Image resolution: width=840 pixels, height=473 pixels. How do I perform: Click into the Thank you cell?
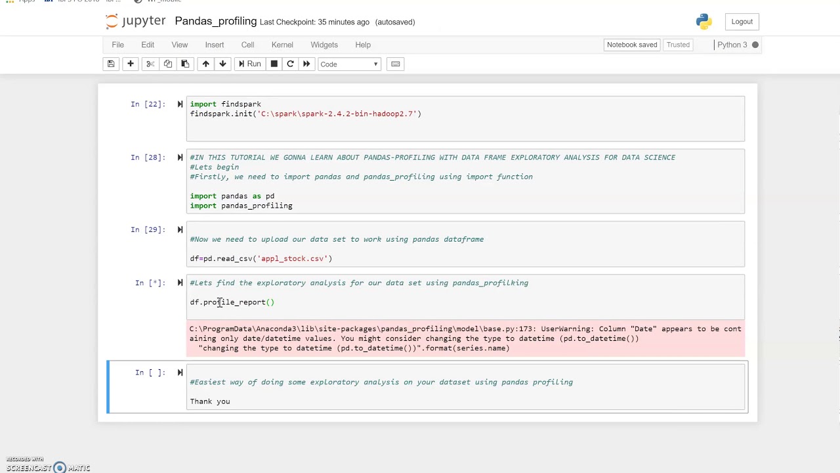click(465, 387)
